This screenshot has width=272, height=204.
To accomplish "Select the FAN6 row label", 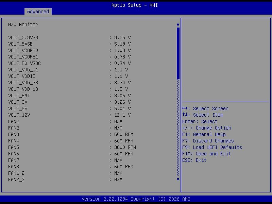I will click(14, 154).
